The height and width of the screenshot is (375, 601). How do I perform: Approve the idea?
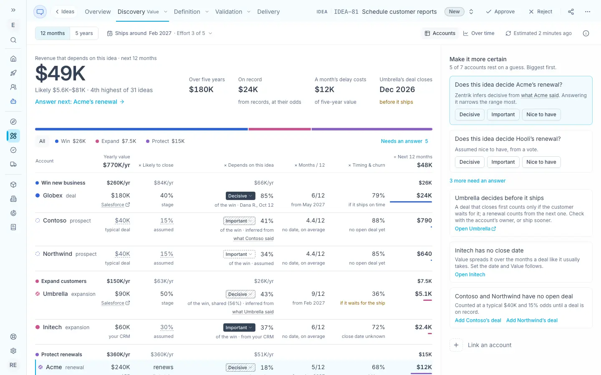click(500, 12)
